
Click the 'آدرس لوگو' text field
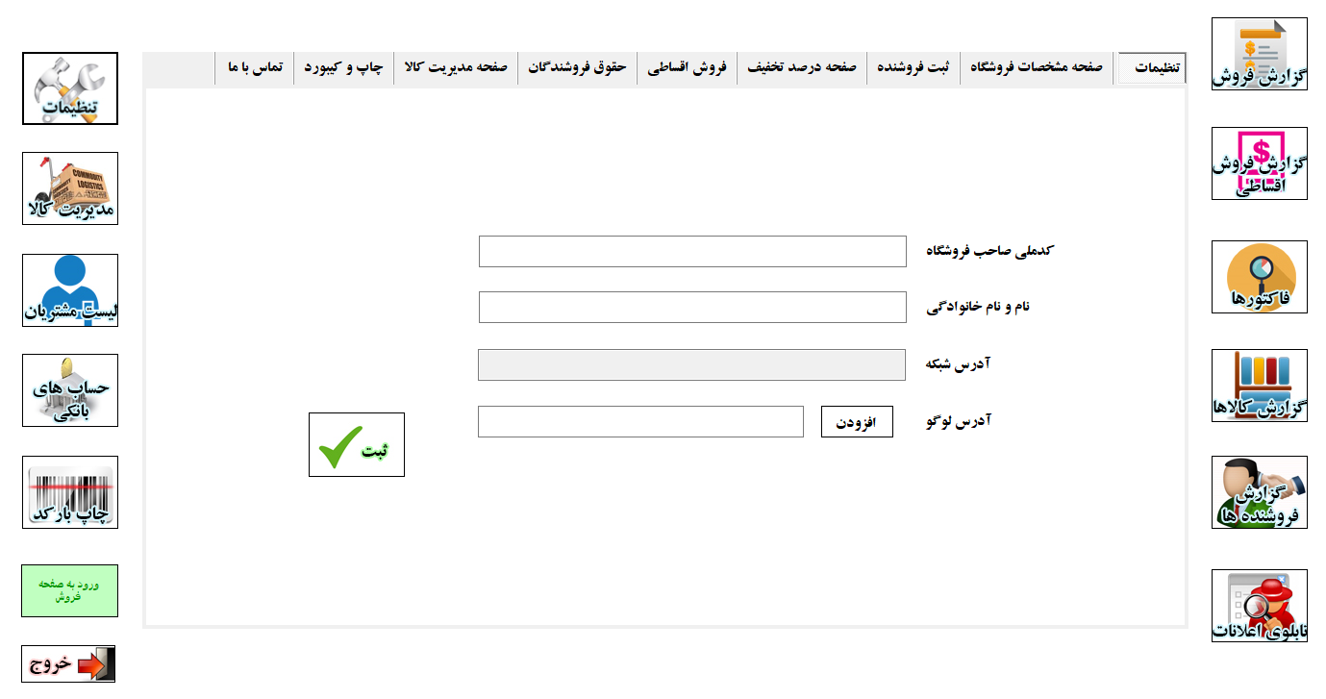point(640,422)
